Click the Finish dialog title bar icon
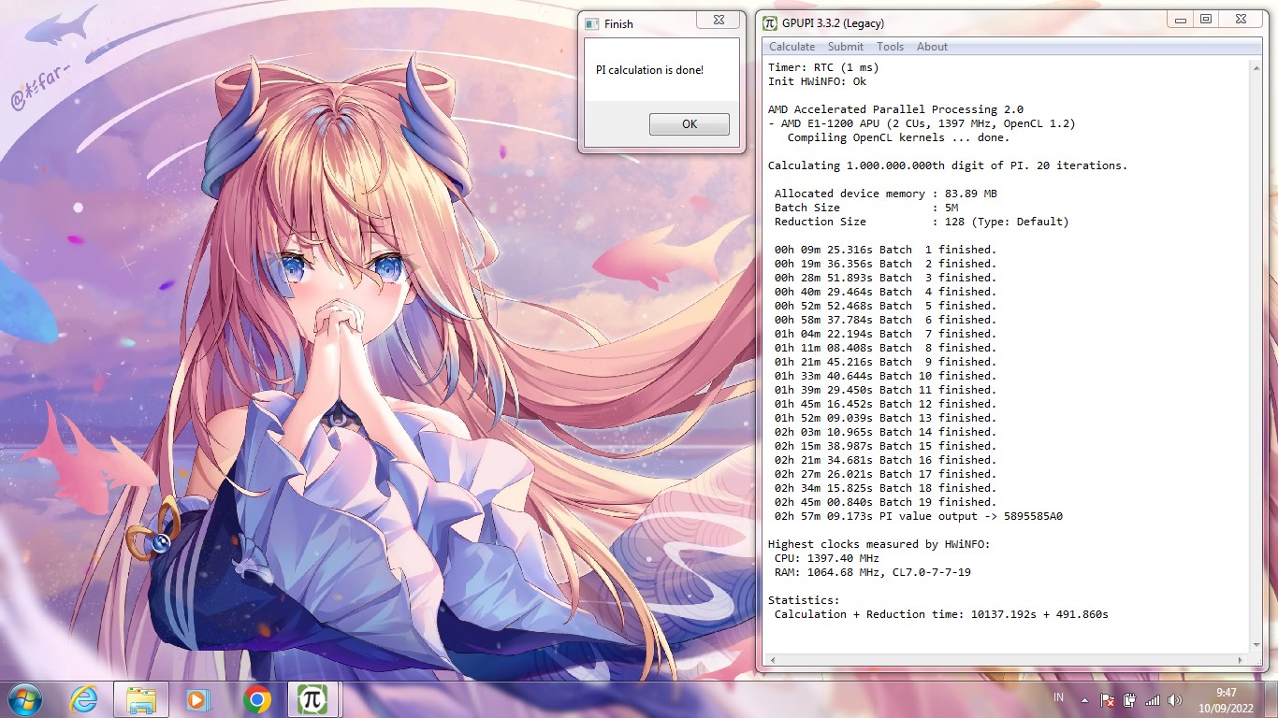1278x718 pixels. 591,24
